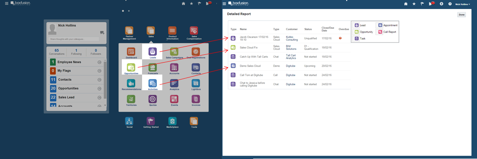Viewport: 477px width, 159px height.
Task: Click the Name column header in the report table
Action: pos(243,29)
